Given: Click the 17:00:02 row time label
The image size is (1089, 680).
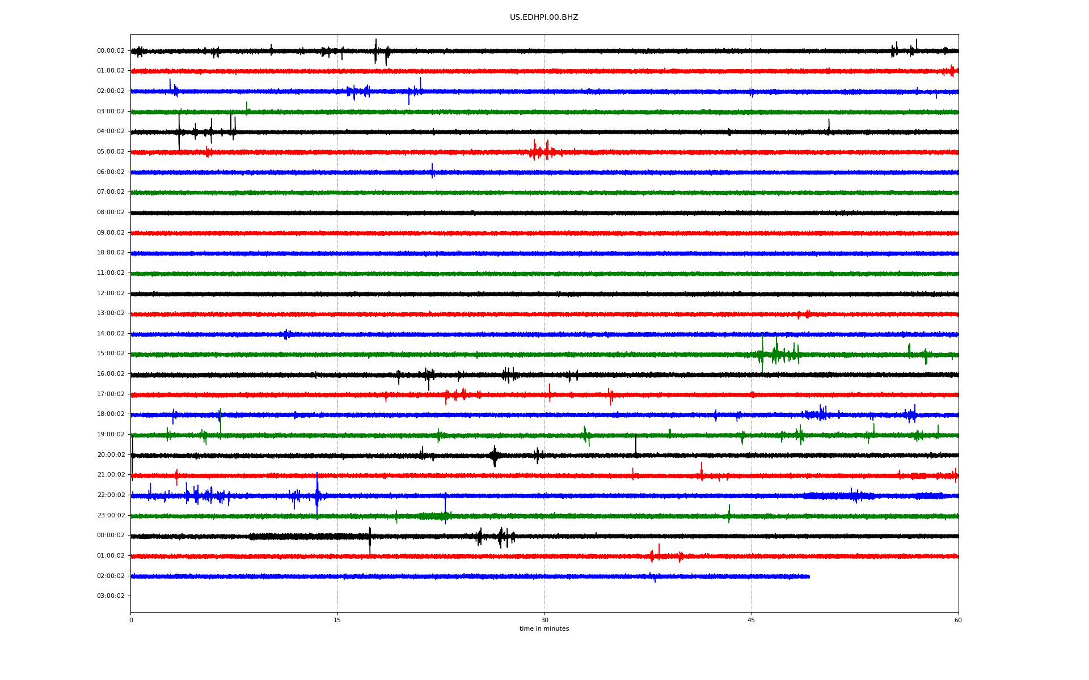Looking at the screenshot, I should pyautogui.click(x=111, y=394).
